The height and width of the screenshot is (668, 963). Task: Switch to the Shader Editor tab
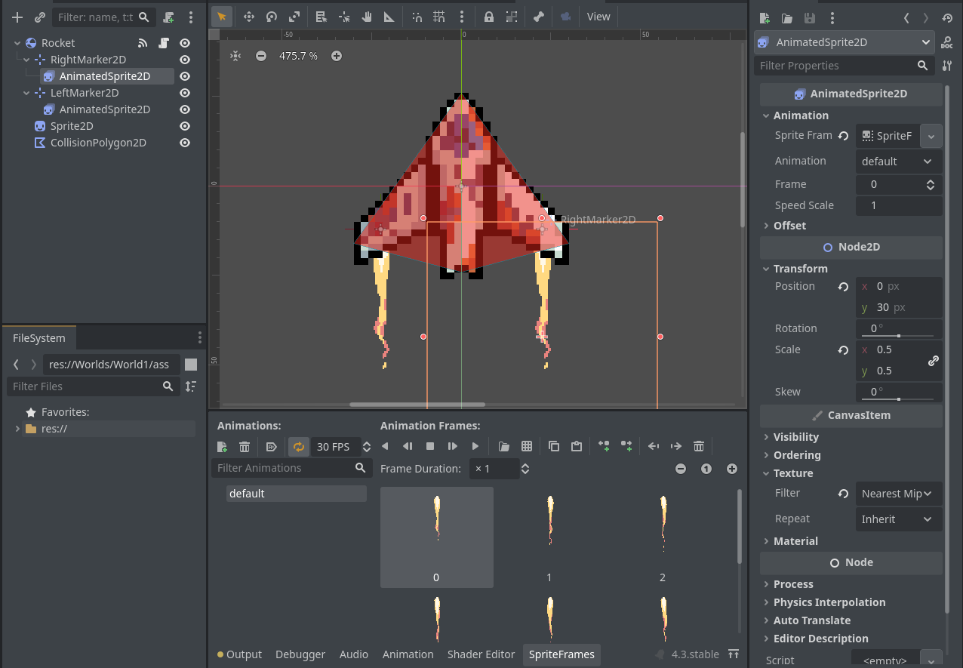(481, 654)
